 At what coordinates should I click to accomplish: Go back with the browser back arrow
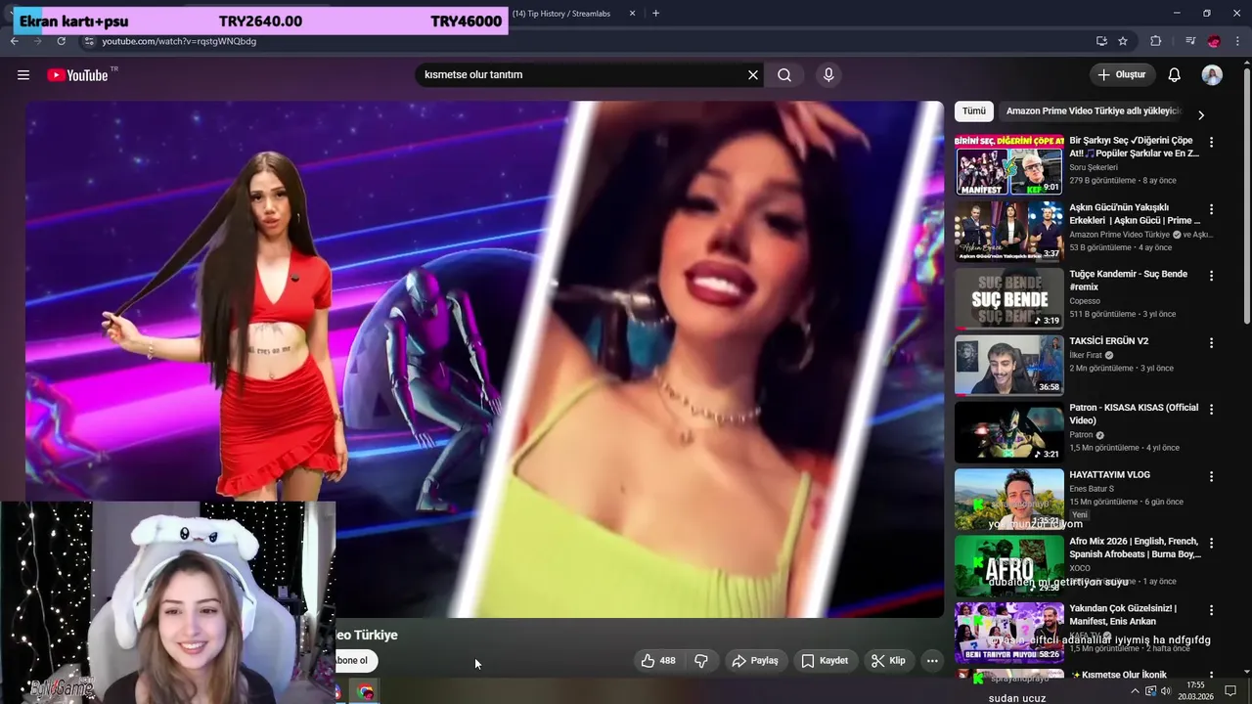point(15,41)
